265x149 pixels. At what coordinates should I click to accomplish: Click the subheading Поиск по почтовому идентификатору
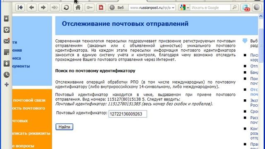[x=95, y=71]
